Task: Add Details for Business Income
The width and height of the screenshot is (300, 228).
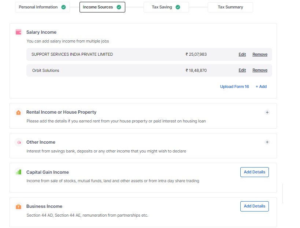Action: (x=254, y=206)
